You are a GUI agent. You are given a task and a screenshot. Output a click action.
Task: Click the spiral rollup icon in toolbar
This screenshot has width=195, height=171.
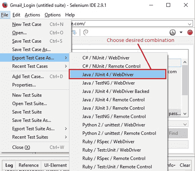click(x=85, y=32)
